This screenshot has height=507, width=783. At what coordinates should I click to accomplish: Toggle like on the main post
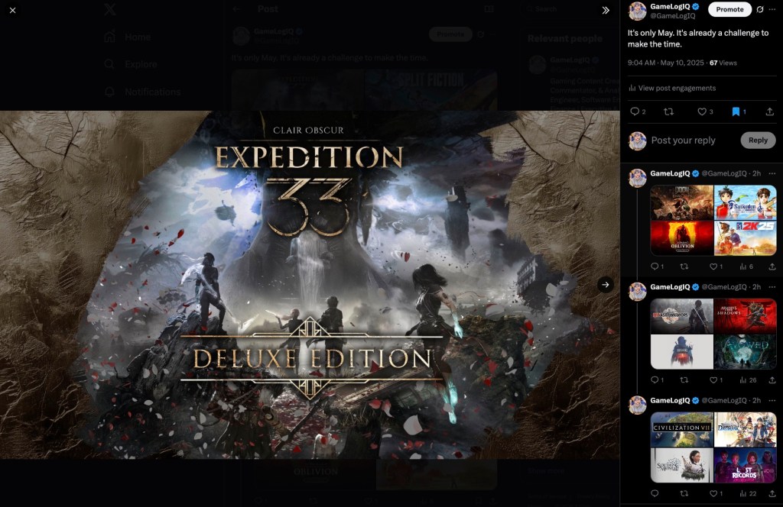(701, 111)
